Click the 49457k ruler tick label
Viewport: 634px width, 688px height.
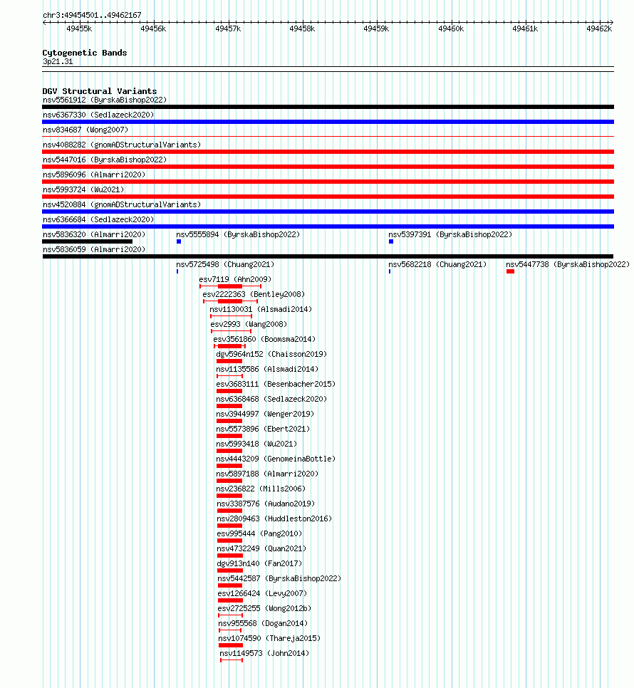228,28
